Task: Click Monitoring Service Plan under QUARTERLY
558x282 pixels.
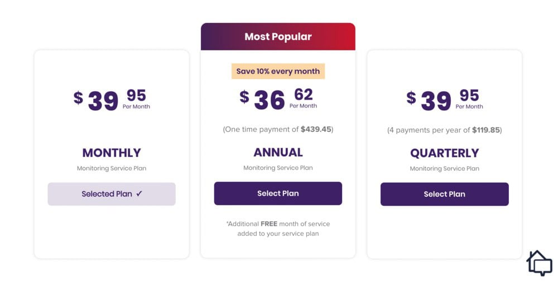Action: (x=445, y=169)
